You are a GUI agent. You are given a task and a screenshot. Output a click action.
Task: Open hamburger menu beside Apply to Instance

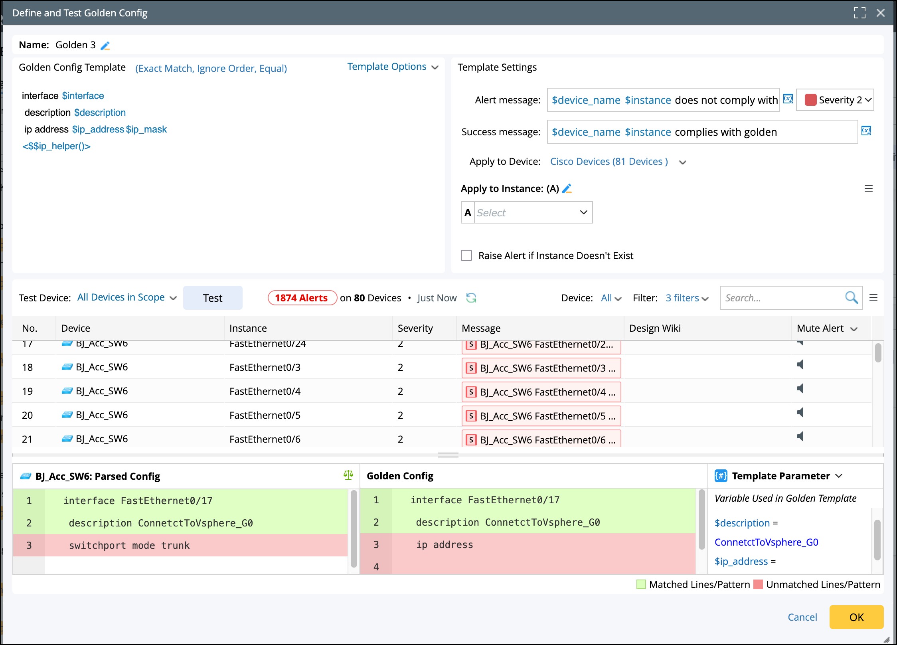[x=868, y=188]
